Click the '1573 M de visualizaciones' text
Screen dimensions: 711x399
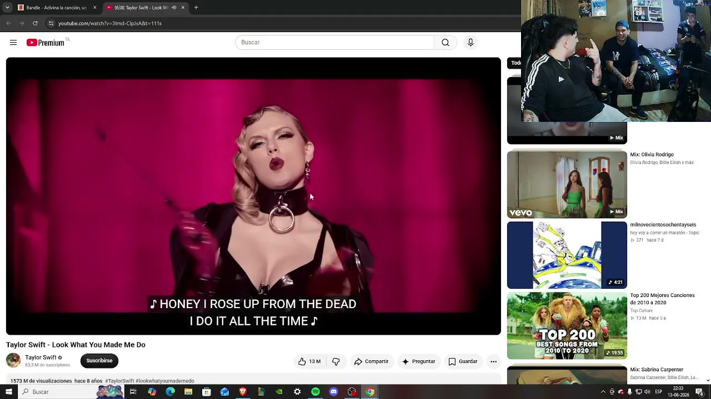[x=41, y=381]
